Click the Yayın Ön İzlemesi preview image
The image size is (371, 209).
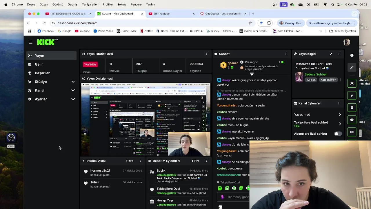[146, 119]
